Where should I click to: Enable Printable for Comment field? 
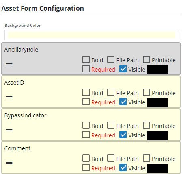tap(146, 158)
